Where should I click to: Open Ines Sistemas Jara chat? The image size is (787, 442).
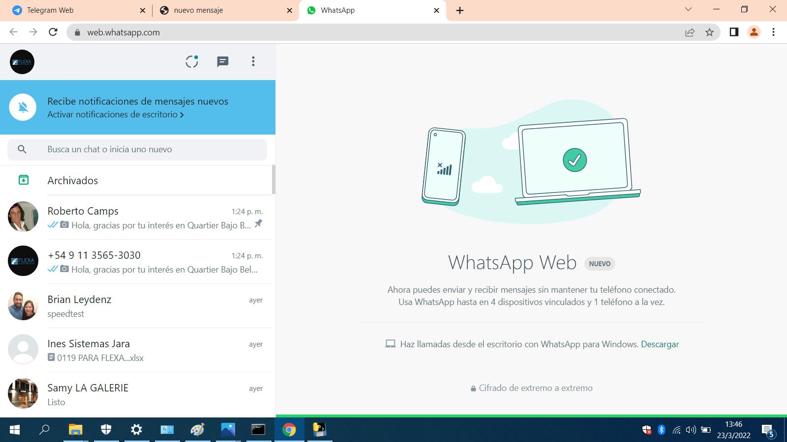click(x=136, y=350)
